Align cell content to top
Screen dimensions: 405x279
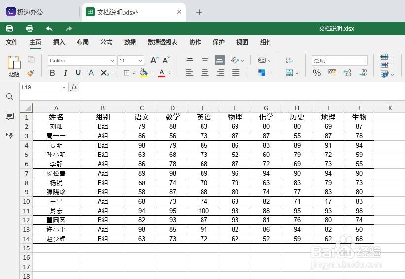[190, 61]
